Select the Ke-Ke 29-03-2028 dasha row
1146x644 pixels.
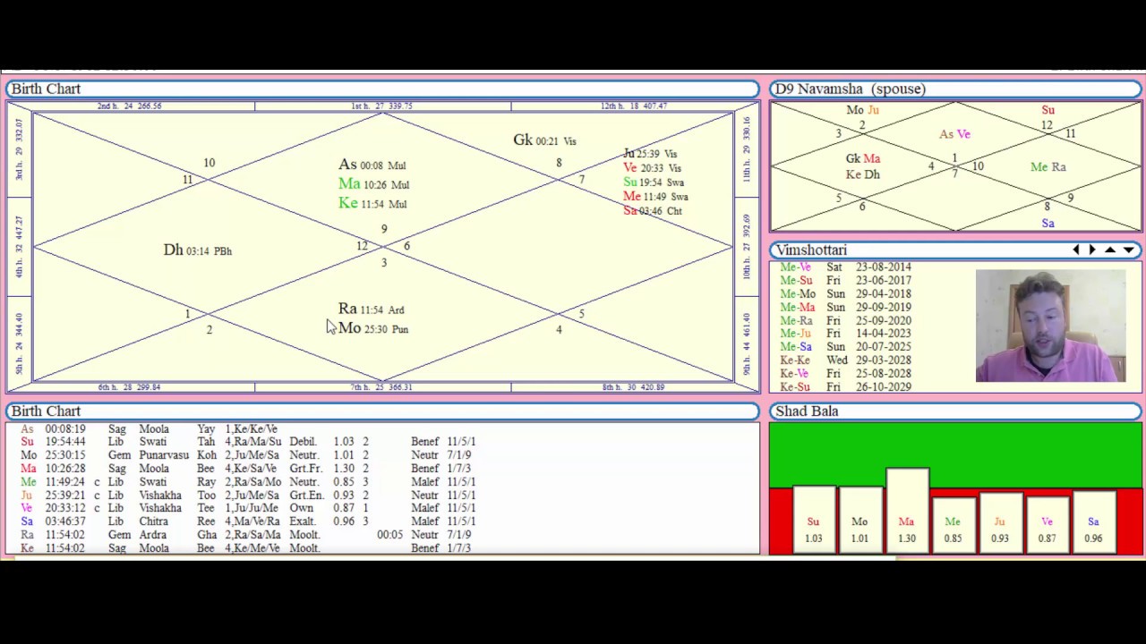click(845, 360)
